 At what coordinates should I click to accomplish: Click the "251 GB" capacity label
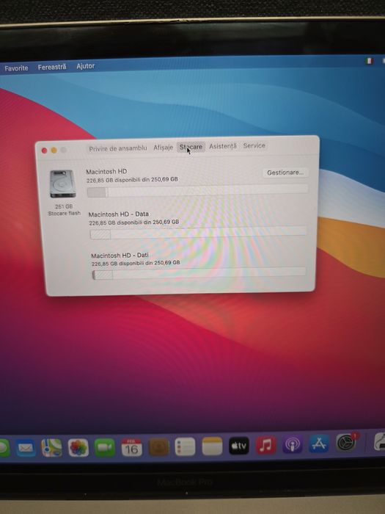[x=64, y=206]
